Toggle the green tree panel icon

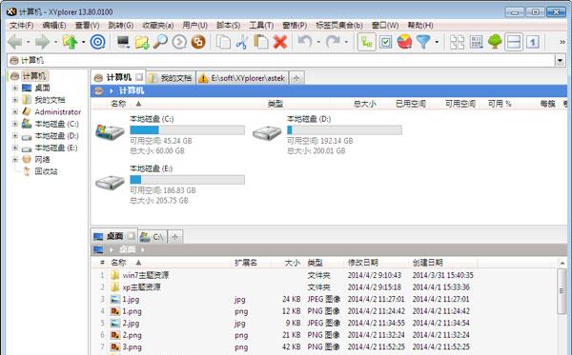click(x=495, y=42)
